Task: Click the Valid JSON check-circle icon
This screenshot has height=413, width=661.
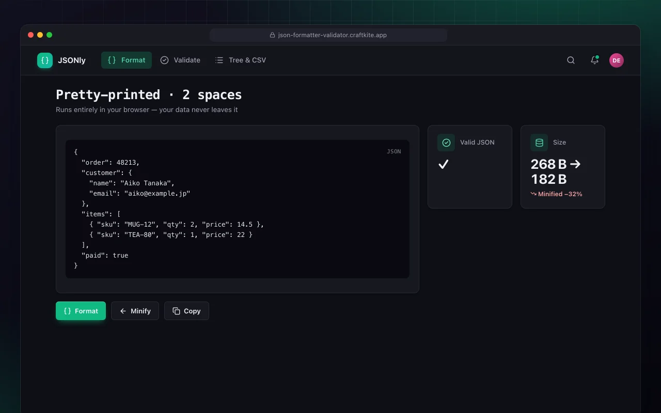Action: (x=446, y=142)
